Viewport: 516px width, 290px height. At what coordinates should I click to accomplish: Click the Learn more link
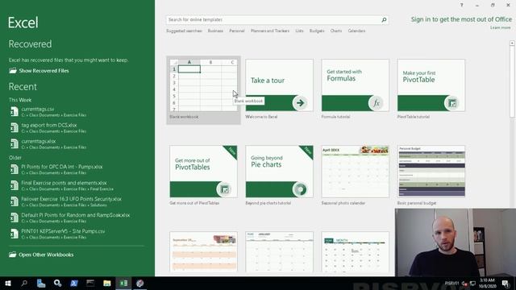[x=500, y=27]
